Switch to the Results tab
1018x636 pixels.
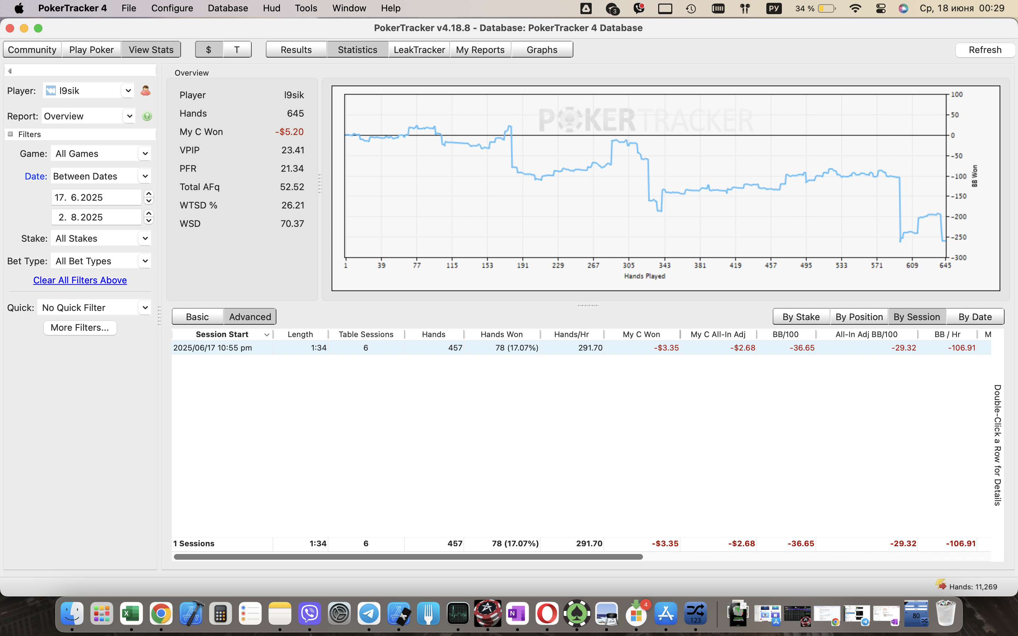coord(296,49)
